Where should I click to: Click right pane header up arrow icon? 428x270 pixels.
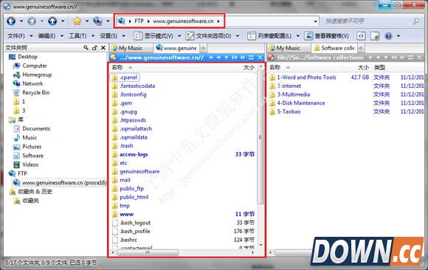tap(385, 58)
